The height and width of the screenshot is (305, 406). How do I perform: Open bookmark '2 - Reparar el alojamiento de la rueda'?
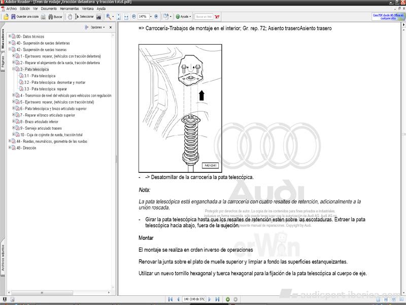click(60, 63)
